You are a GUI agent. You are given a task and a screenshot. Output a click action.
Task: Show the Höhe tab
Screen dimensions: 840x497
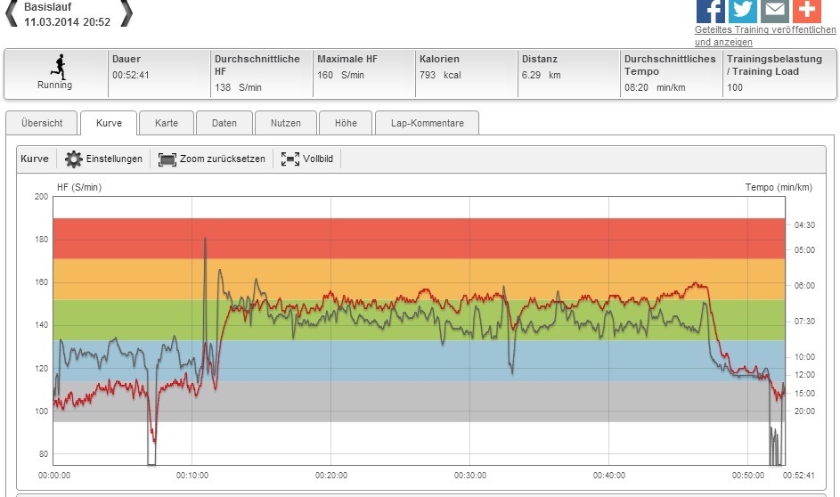(x=346, y=123)
